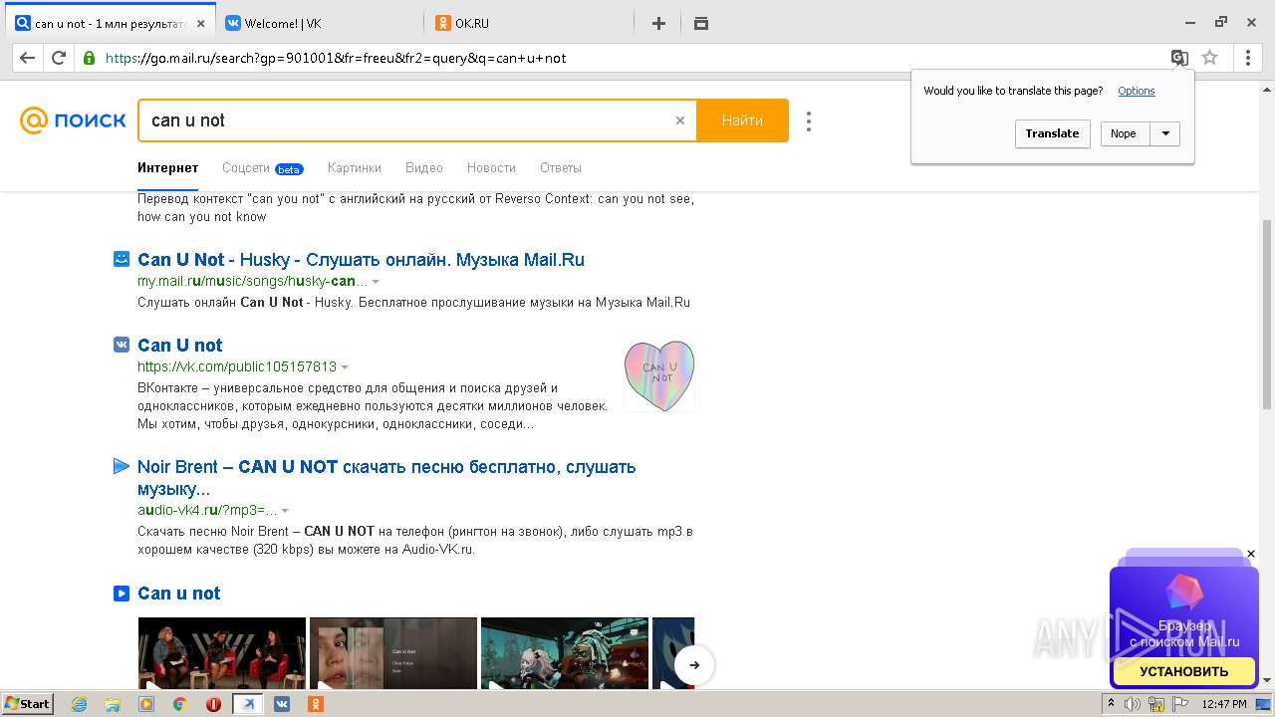Expand the Nope button dropdown arrow
Image resolution: width=1275 pixels, height=717 pixels.
(x=1165, y=133)
